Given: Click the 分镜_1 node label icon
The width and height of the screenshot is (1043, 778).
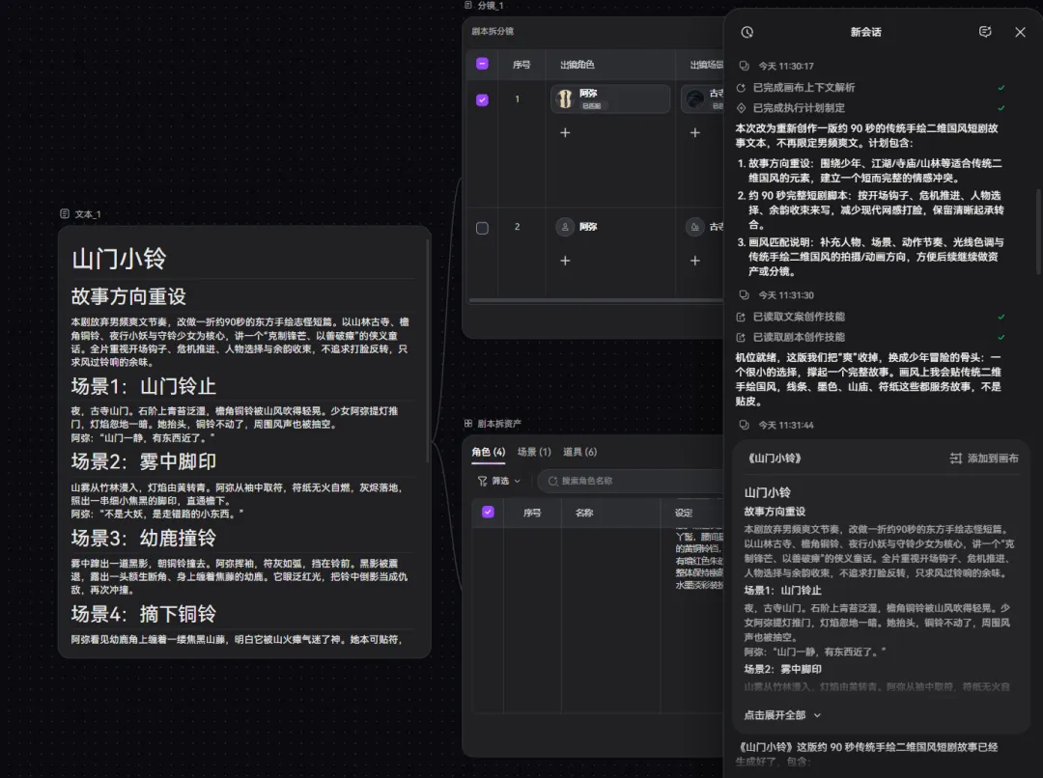Looking at the screenshot, I should (468, 5).
